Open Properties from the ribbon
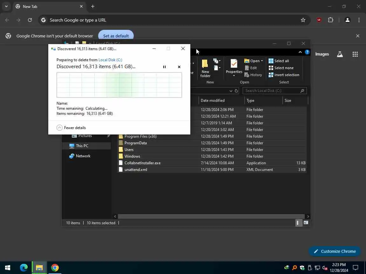The height and width of the screenshot is (274, 366). tap(234, 66)
